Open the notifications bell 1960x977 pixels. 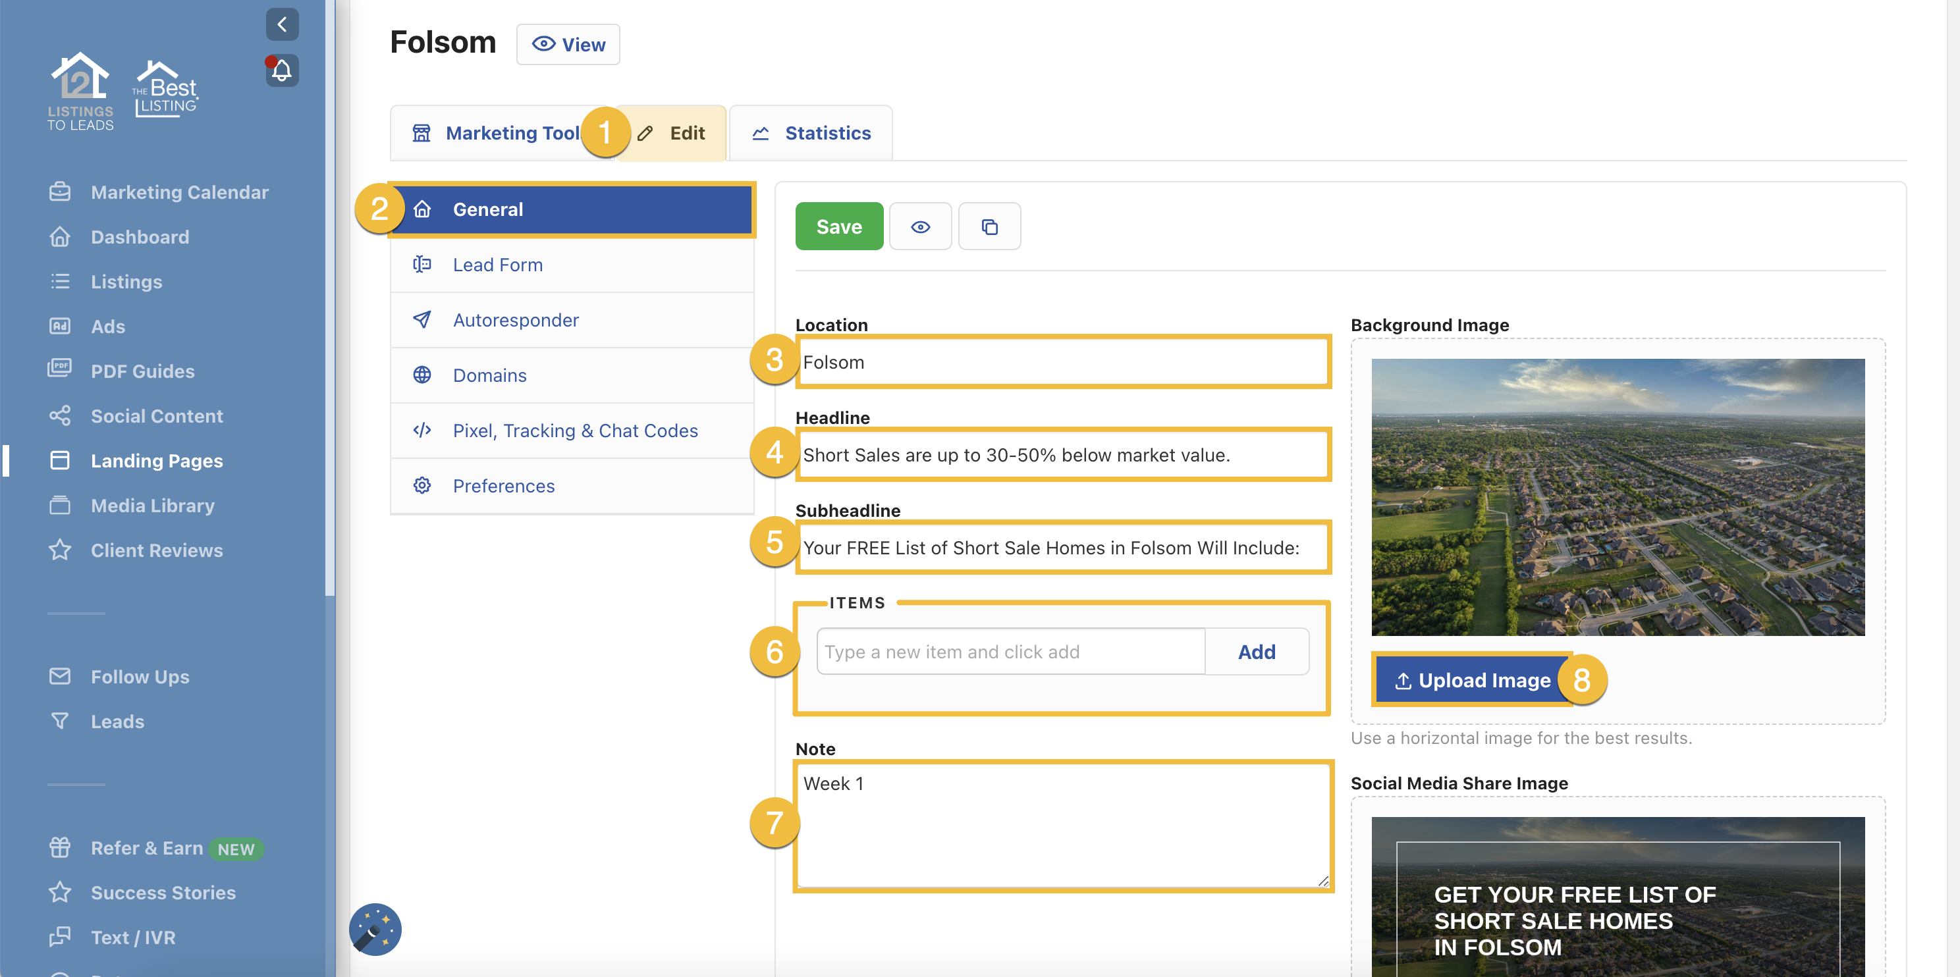[281, 70]
